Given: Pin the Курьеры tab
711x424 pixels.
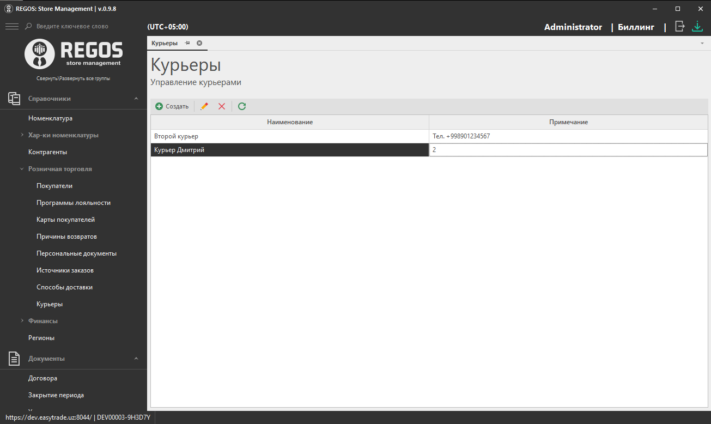Looking at the screenshot, I should point(187,43).
